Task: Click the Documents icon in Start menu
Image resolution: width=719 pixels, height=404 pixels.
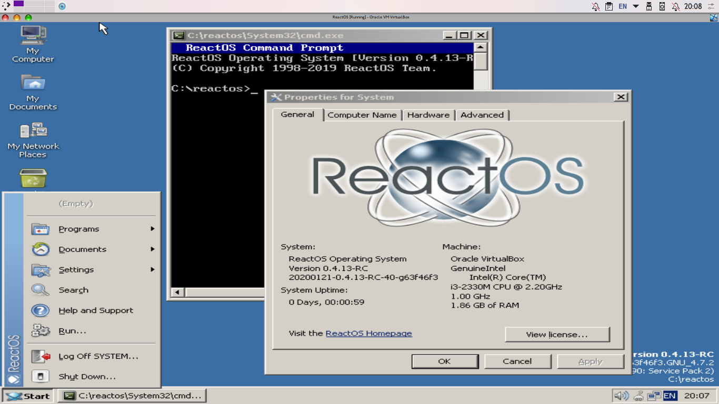Action: 41,249
